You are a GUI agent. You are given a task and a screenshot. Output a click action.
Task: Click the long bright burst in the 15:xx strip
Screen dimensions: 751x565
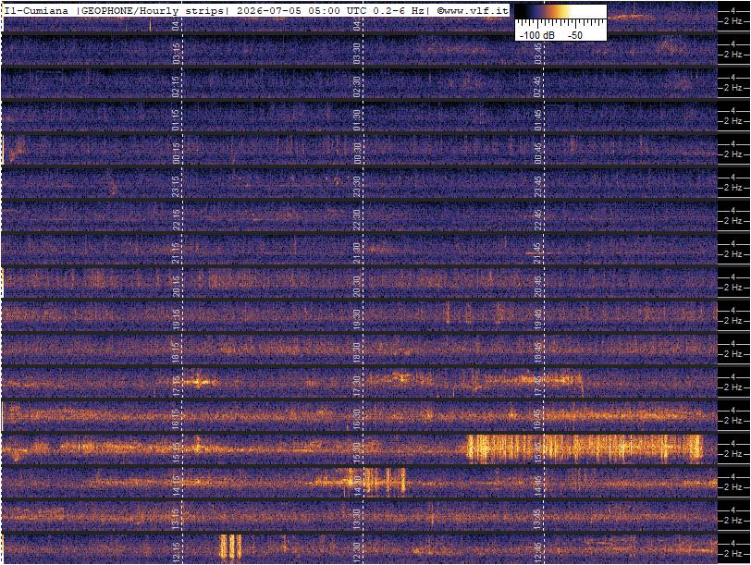(585, 449)
